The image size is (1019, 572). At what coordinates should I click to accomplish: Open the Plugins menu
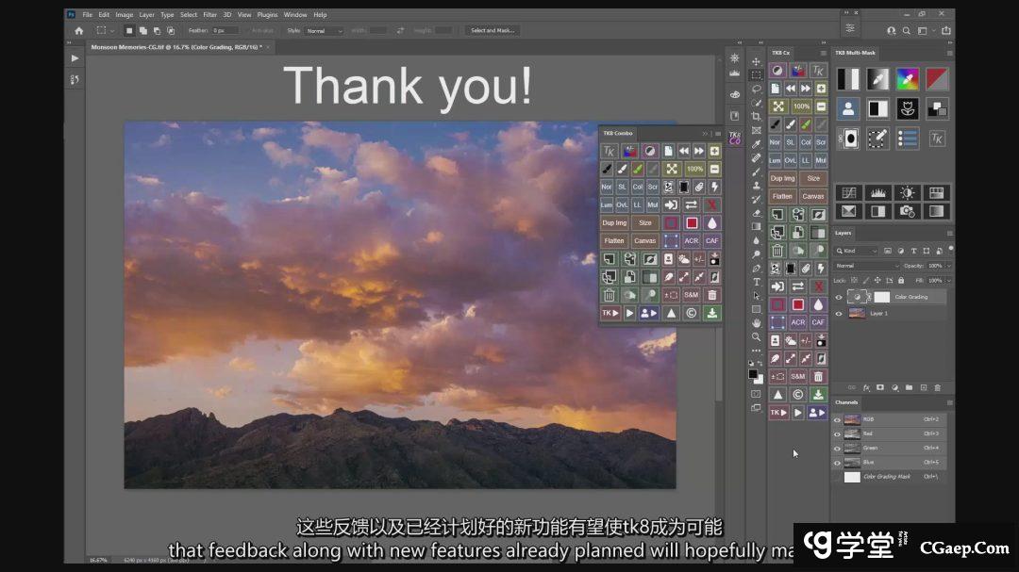[267, 15]
